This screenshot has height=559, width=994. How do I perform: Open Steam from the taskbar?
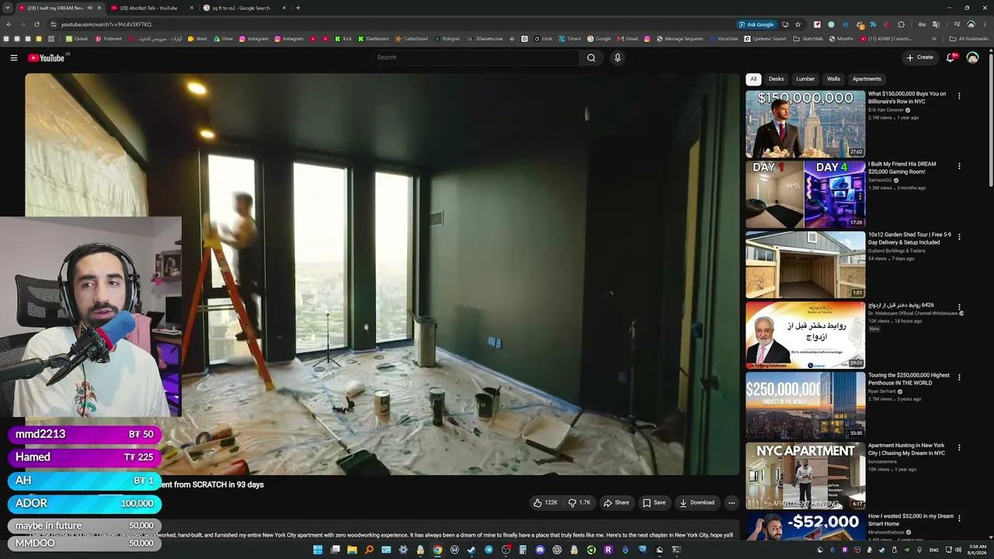pos(471,550)
